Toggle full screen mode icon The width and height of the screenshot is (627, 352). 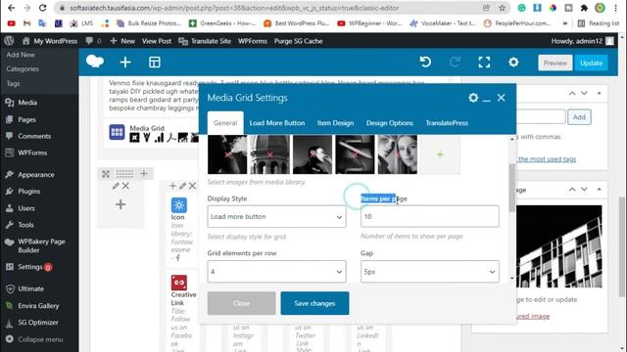[484, 62]
